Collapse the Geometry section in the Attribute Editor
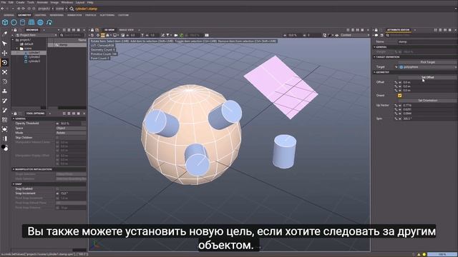 (375, 72)
